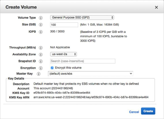Click the Master Key info icon

click(38, 74)
